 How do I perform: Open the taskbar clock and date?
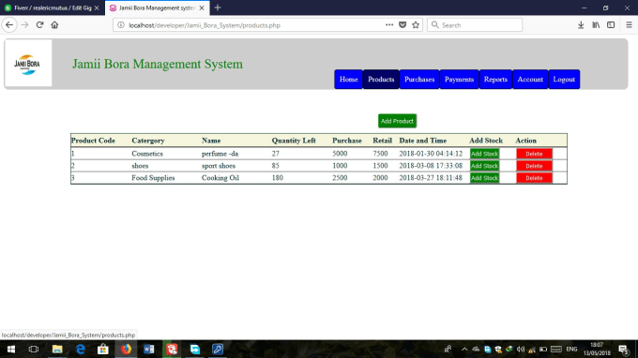click(x=597, y=349)
